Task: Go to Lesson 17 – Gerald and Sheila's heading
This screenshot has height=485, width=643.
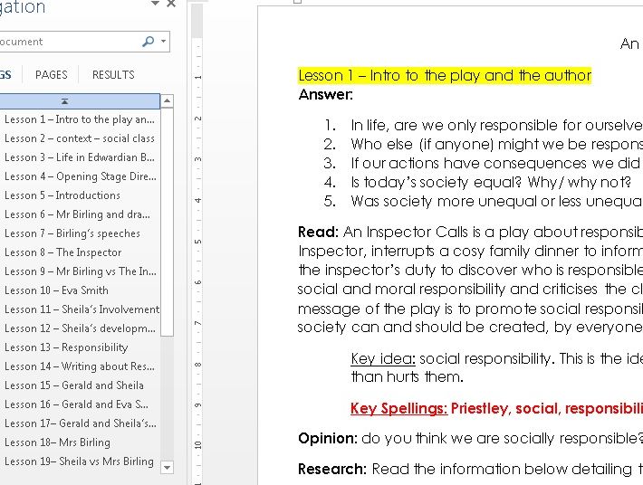Action: click(x=80, y=423)
